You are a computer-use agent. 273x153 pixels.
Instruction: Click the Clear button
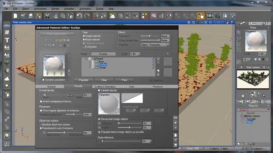click(104, 80)
